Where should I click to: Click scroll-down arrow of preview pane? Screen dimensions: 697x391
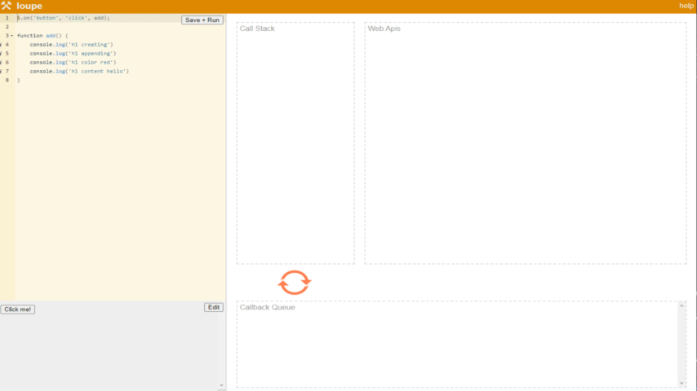222,385
